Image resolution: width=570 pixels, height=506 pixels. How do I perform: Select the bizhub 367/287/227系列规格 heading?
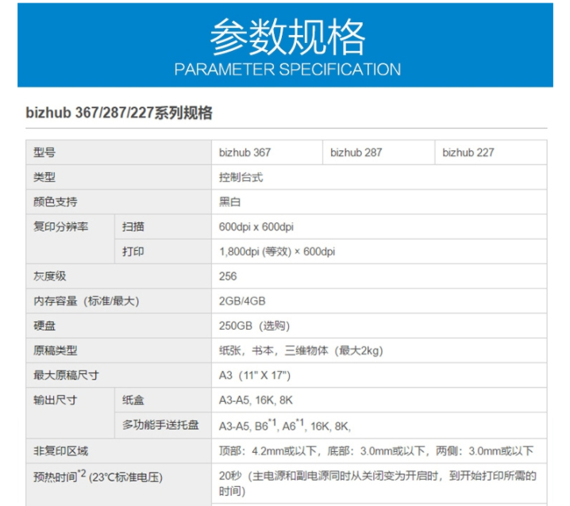point(119,113)
